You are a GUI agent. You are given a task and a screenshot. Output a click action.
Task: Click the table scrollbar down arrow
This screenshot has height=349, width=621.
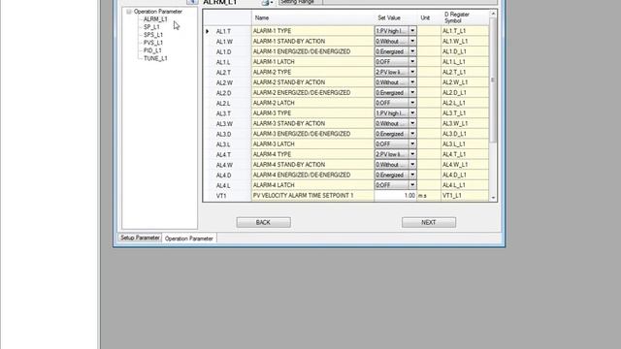pos(493,198)
